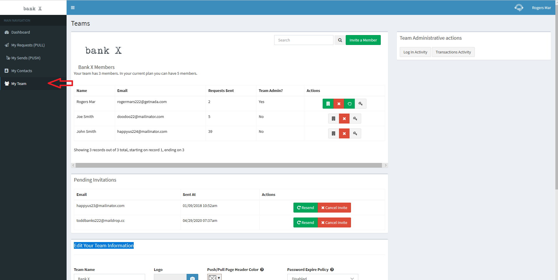Click the help icon beside Page Header Color
The image size is (558, 280).
point(262,269)
